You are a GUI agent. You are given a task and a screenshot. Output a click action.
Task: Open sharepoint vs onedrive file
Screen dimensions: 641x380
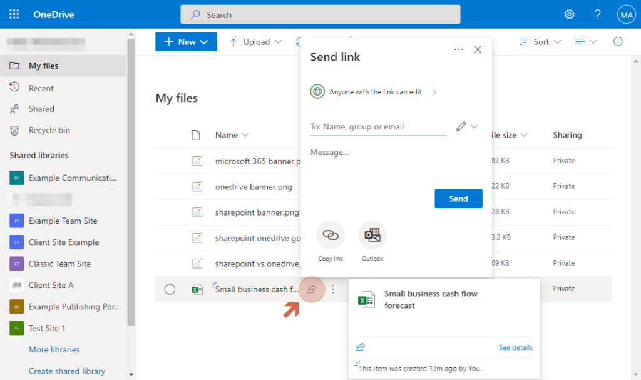(x=258, y=264)
